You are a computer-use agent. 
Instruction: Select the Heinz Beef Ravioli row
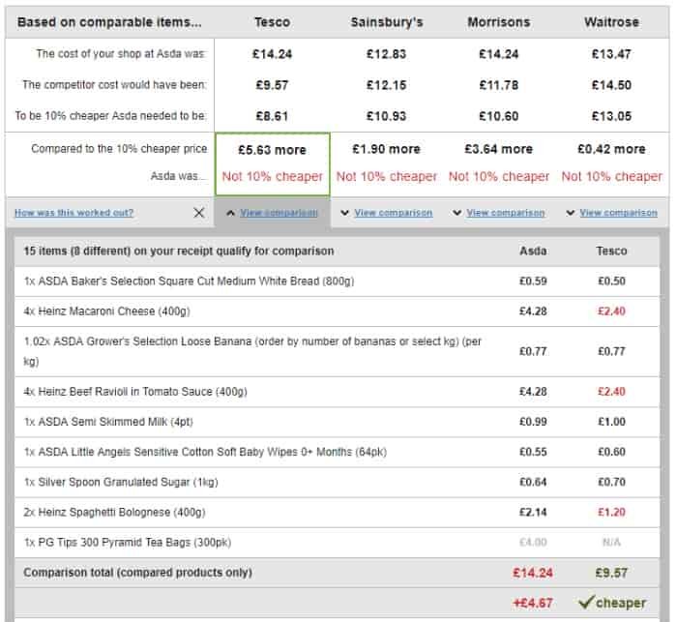[337, 392]
